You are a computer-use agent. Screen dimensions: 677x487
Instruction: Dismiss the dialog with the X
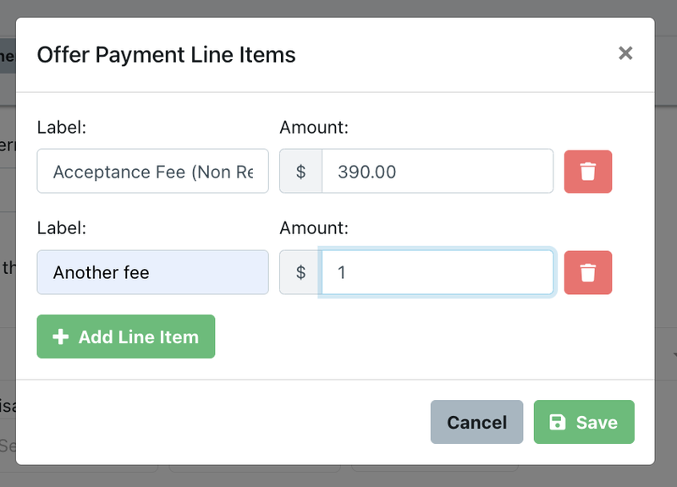[x=625, y=53]
